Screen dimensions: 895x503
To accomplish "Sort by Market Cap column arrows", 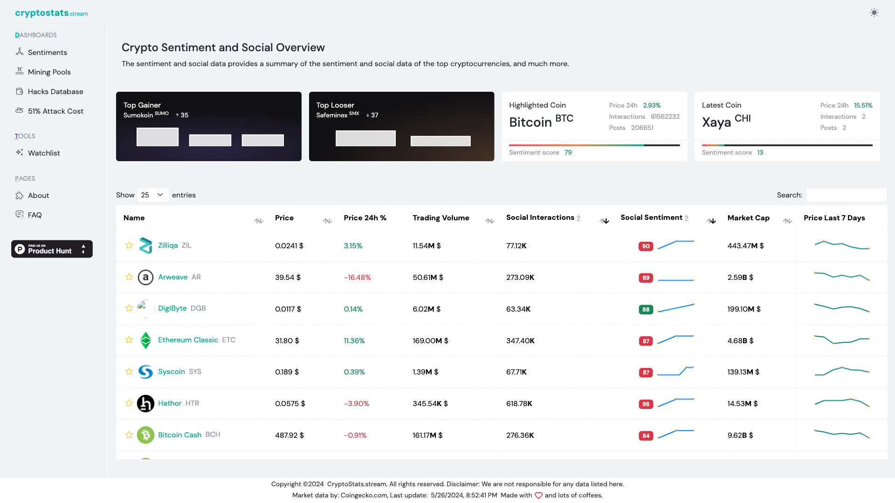I will coord(787,221).
